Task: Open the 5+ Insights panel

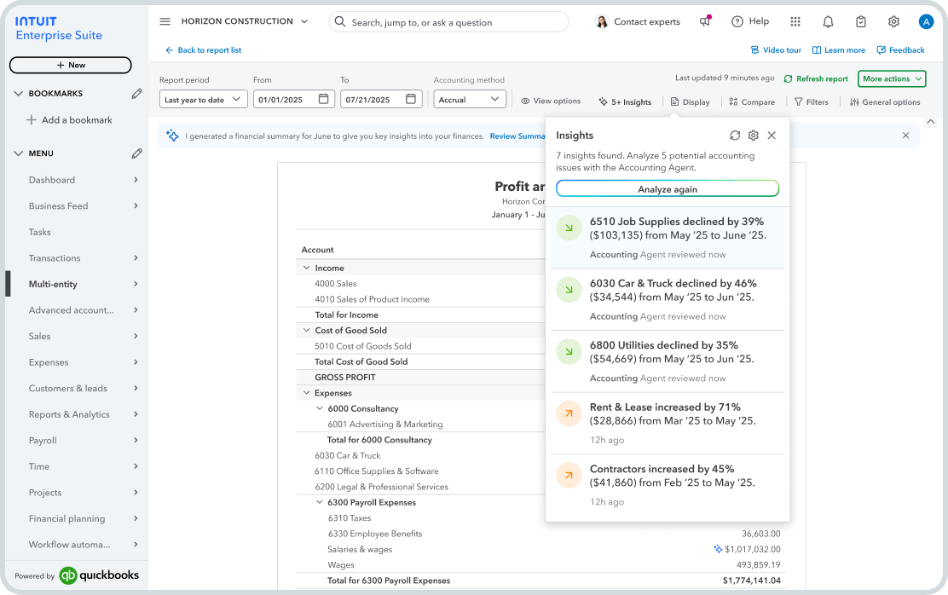Action: 625,101
